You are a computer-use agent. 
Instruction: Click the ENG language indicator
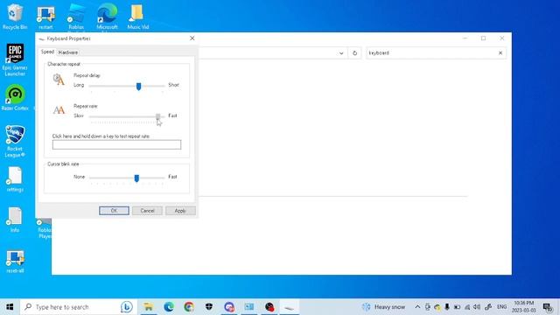tap(501, 307)
